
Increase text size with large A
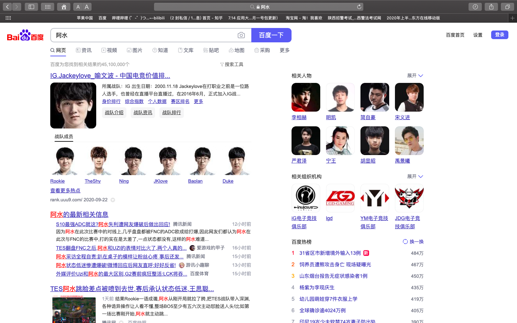[87, 7]
